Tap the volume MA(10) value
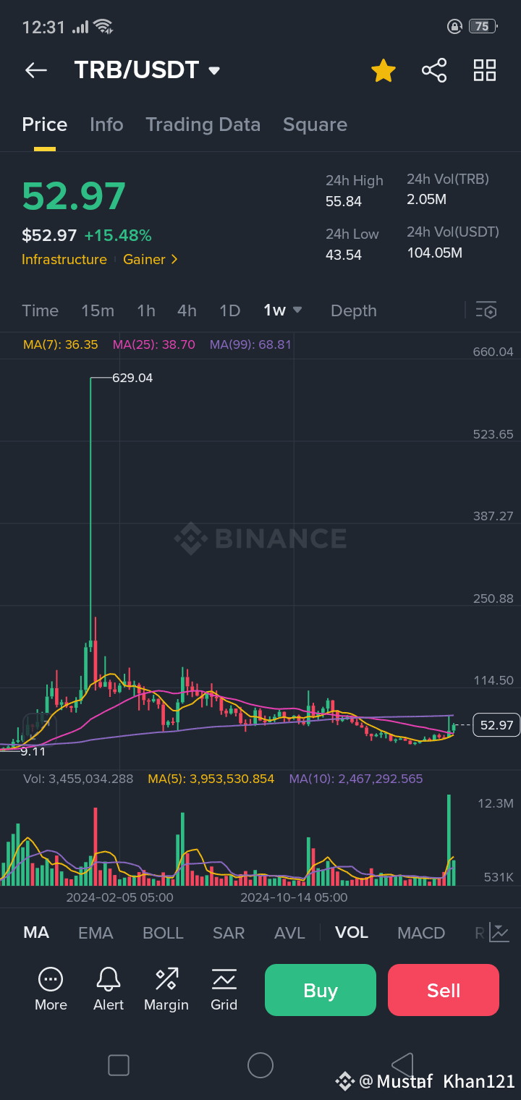This screenshot has height=1100, width=521. point(356,779)
